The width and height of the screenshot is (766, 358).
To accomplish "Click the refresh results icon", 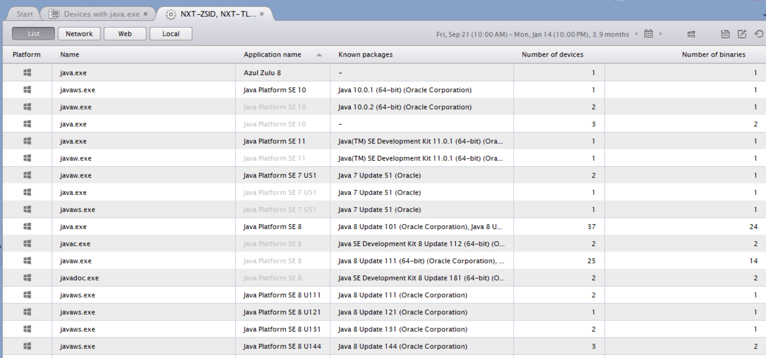I will tap(759, 34).
